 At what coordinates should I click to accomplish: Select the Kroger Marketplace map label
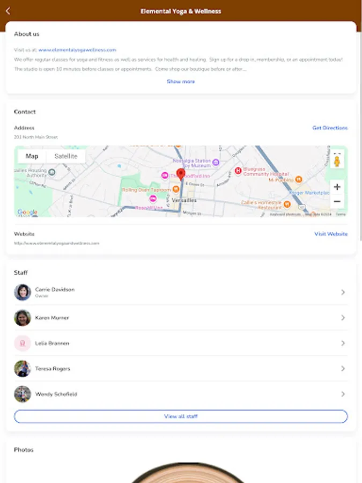(x=309, y=193)
